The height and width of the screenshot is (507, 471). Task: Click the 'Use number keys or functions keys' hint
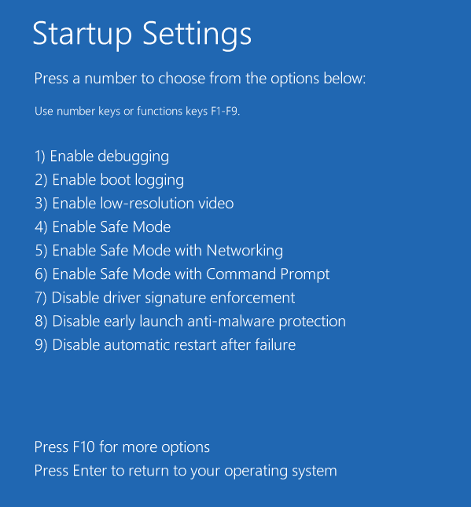(x=137, y=112)
